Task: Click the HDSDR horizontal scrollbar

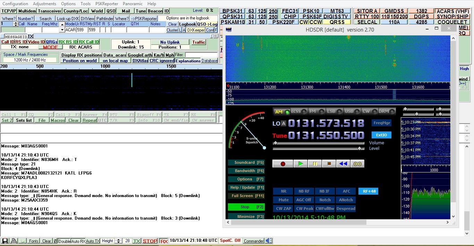Action: tap(338, 222)
